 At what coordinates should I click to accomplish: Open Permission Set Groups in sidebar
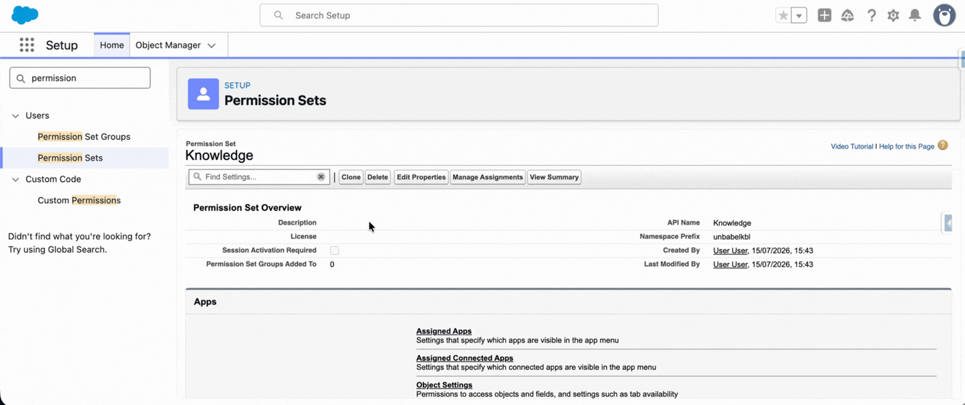(84, 137)
